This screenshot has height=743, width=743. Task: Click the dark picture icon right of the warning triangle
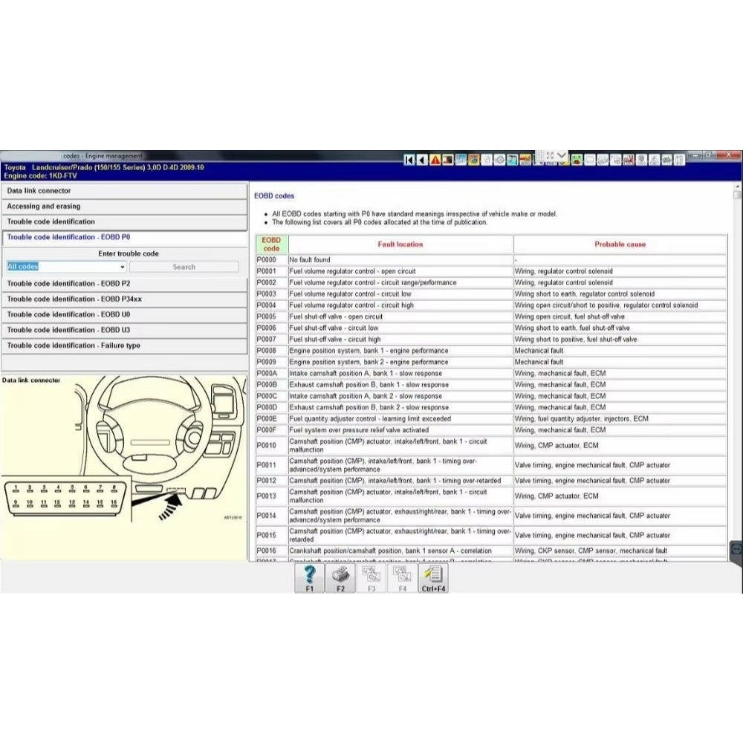tap(447, 160)
